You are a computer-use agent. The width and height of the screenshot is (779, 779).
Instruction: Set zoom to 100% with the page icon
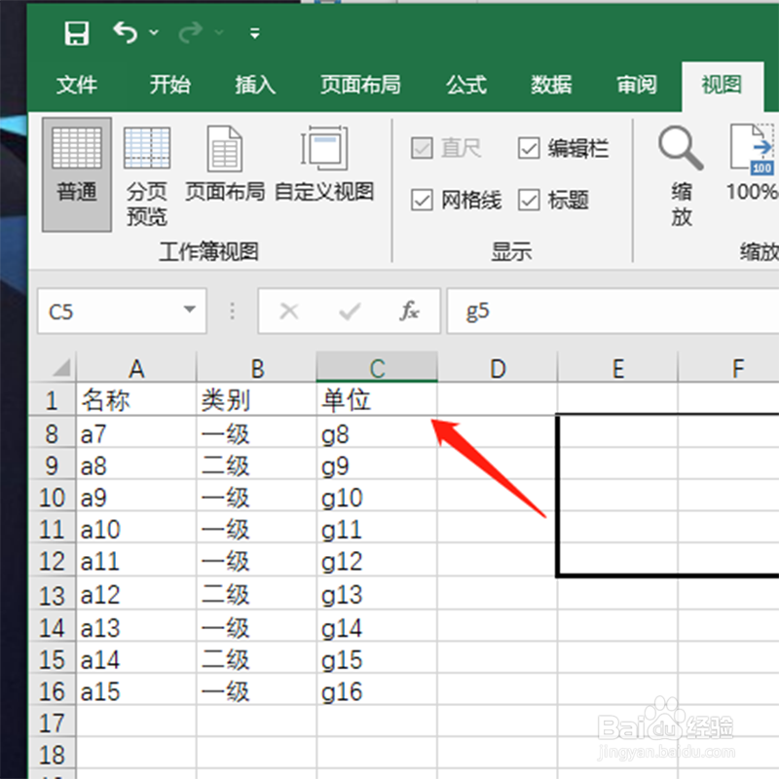click(751, 164)
